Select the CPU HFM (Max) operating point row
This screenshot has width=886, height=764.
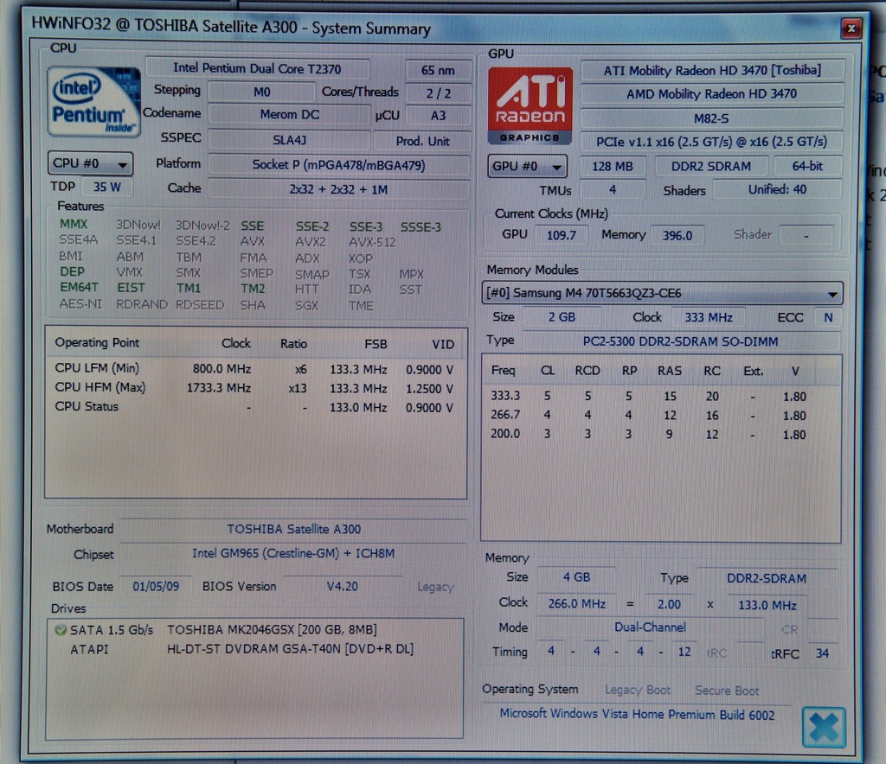point(255,388)
